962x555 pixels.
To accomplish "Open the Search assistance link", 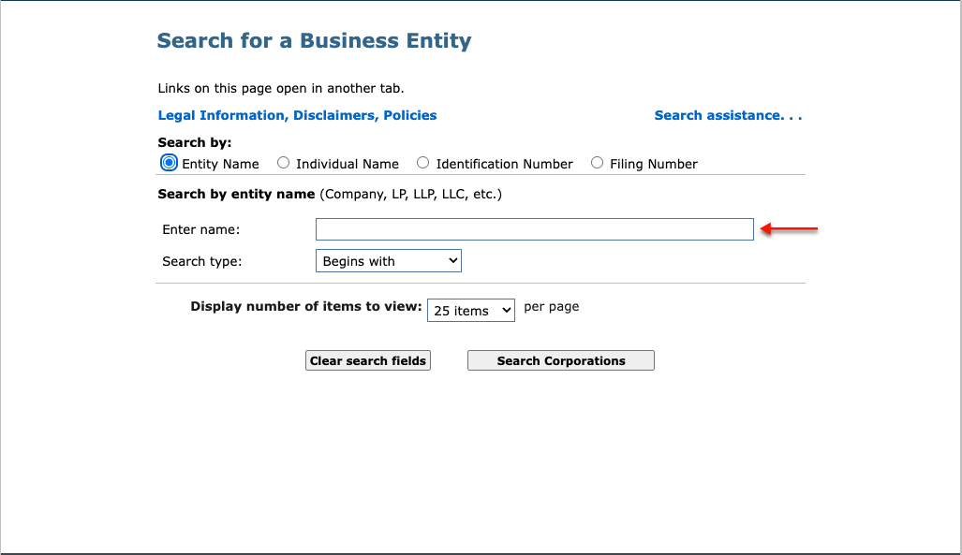I will 728,115.
